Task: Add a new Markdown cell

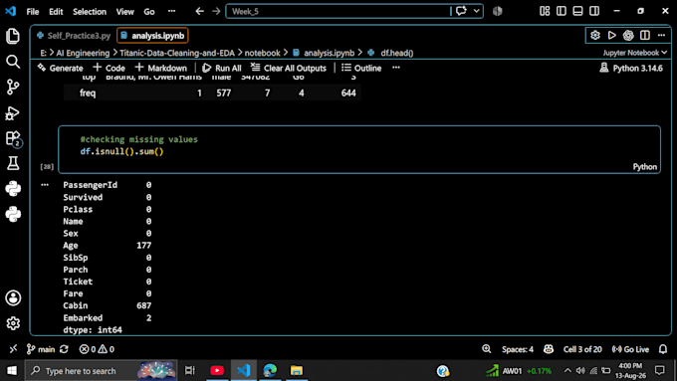Action: (160, 68)
